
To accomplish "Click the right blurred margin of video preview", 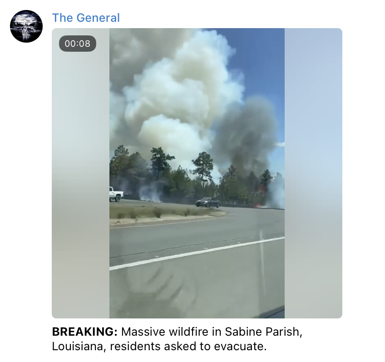I will (x=313, y=173).
